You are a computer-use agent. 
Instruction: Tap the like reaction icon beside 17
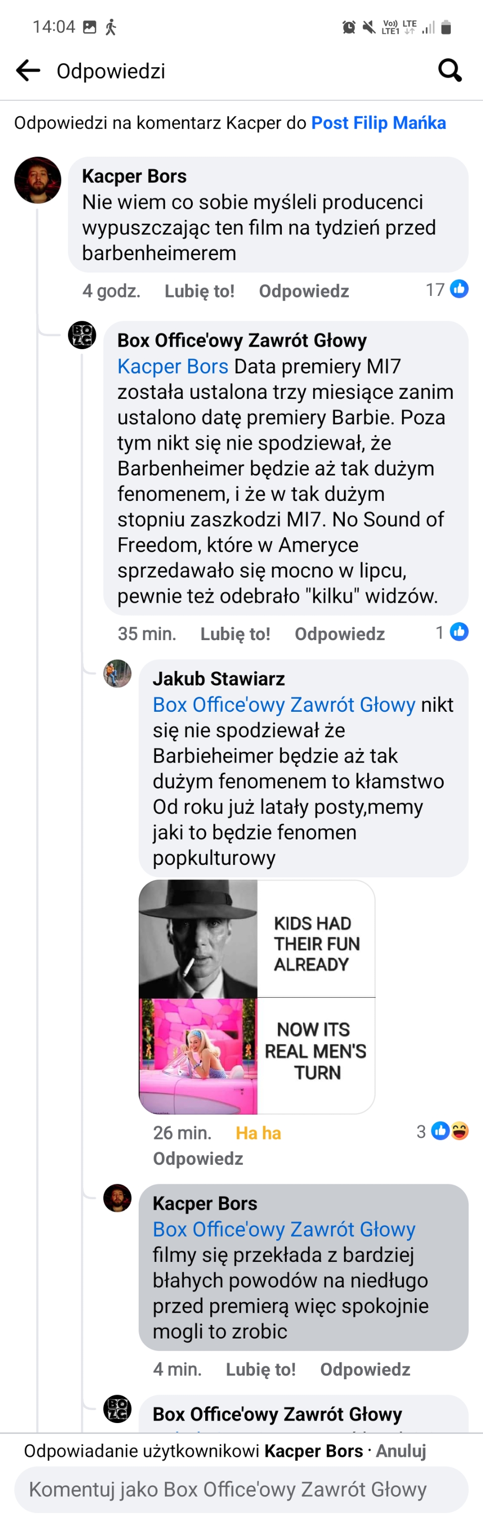point(459,289)
